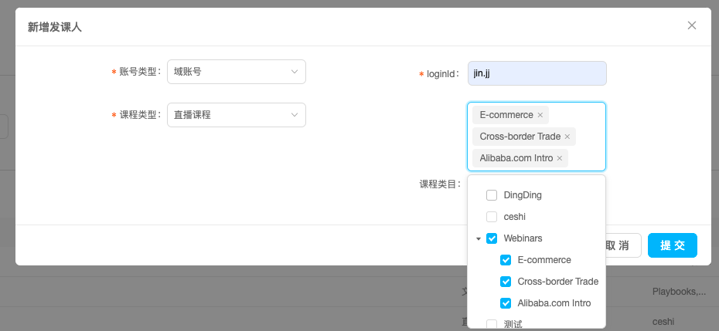Uncheck the E-commerce checkbox
Viewport: 719px width, 331px height.
[x=506, y=260]
